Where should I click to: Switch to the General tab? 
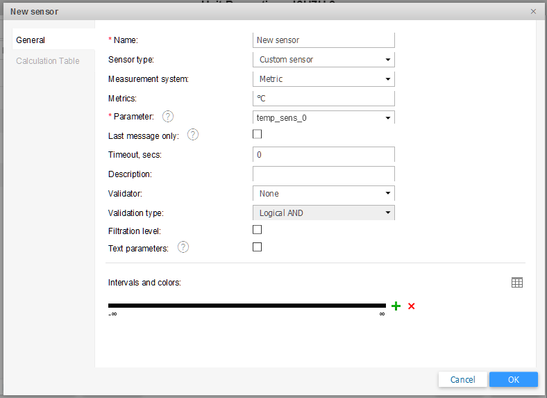pyautogui.click(x=31, y=40)
